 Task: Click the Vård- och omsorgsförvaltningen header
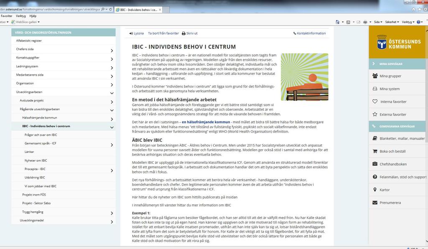tap(64, 32)
